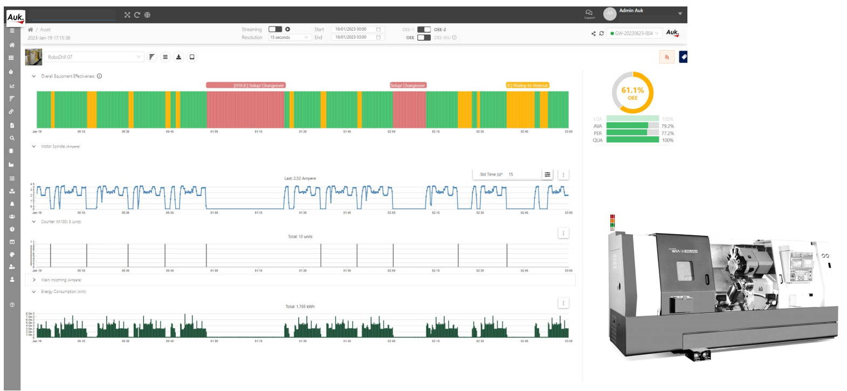This screenshot has height=391, width=847.
Task: Open the hamburger menu in the left sidebar
Action: 12,31
